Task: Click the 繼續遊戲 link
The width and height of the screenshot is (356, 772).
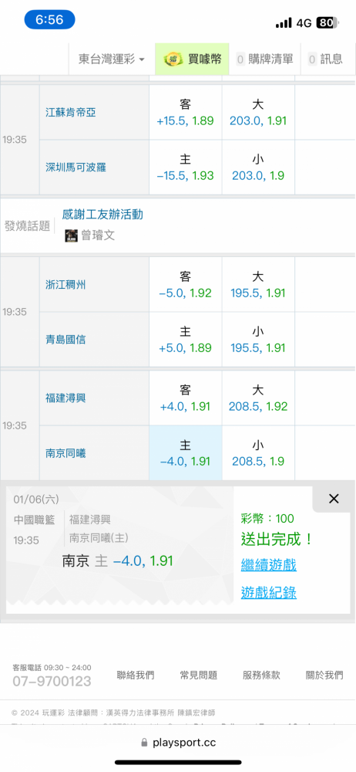Action: pyautogui.click(x=268, y=565)
